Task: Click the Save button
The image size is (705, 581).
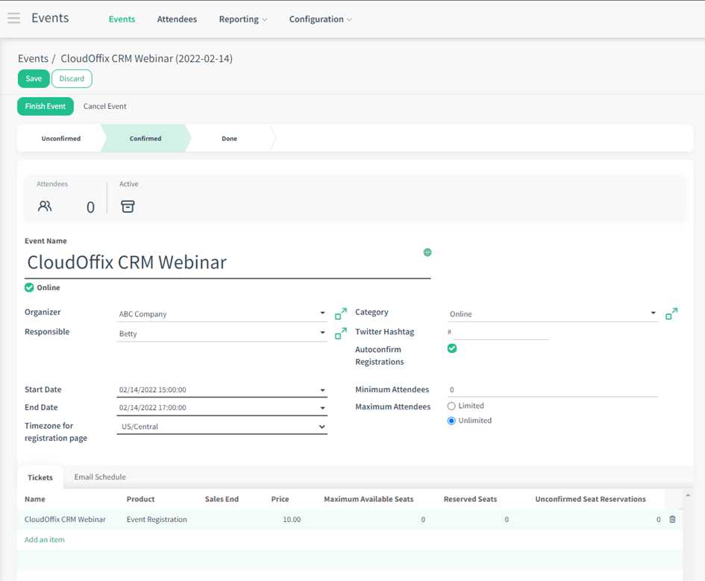Action: 34,78
